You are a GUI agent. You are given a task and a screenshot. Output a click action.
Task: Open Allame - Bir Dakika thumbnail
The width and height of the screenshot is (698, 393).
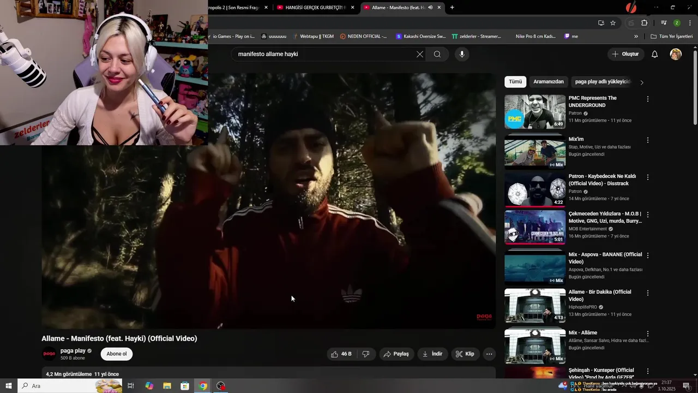[x=535, y=306]
